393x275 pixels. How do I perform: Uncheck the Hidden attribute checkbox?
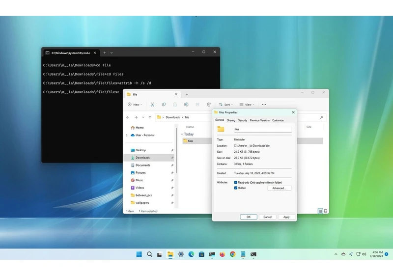point(236,188)
